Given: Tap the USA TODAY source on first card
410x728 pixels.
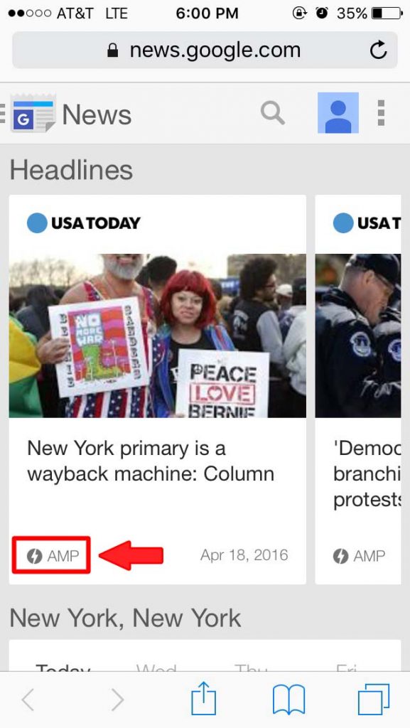Looking at the screenshot, I should pyautogui.click(x=83, y=223).
